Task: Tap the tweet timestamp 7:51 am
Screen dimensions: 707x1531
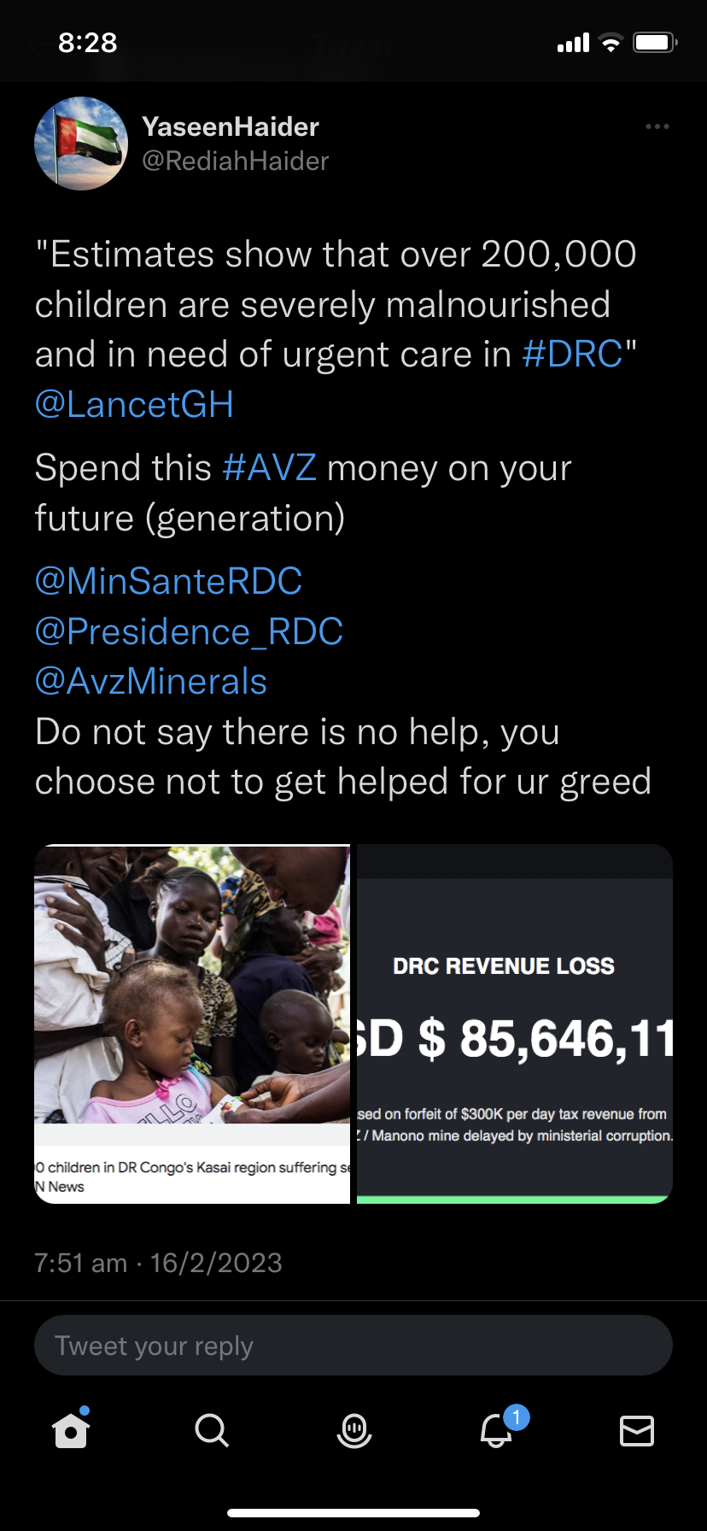Action: click(80, 1263)
